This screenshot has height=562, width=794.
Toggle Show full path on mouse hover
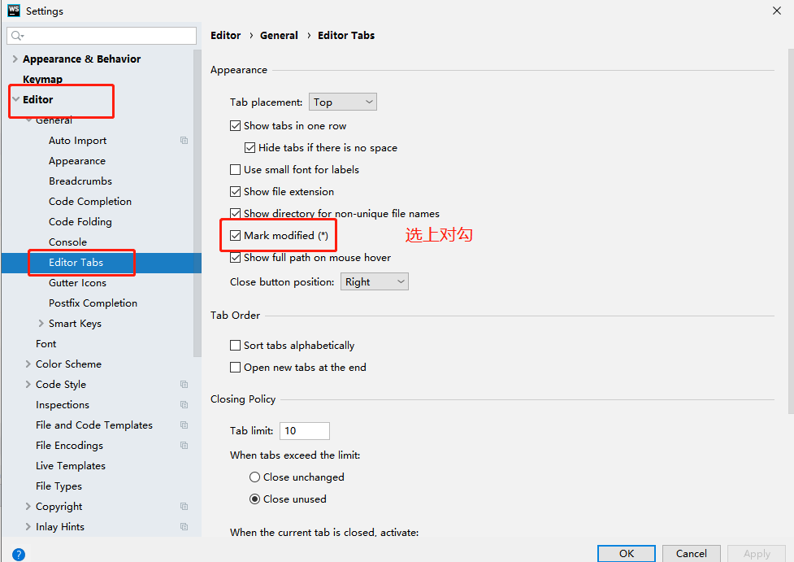tap(235, 258)
